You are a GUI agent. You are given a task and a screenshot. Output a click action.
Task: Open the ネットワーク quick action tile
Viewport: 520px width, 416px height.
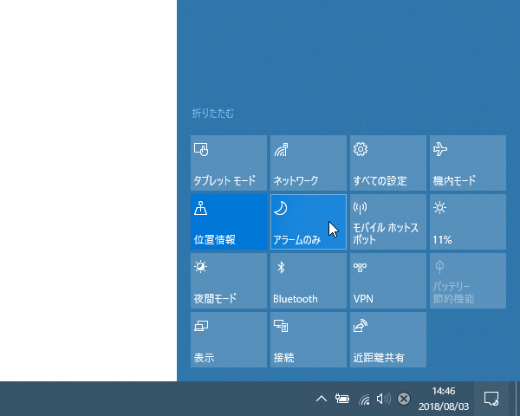pos(309,163)
